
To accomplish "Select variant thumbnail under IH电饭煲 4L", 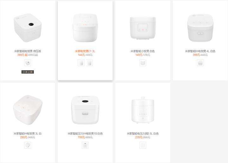I will (200, 63).
